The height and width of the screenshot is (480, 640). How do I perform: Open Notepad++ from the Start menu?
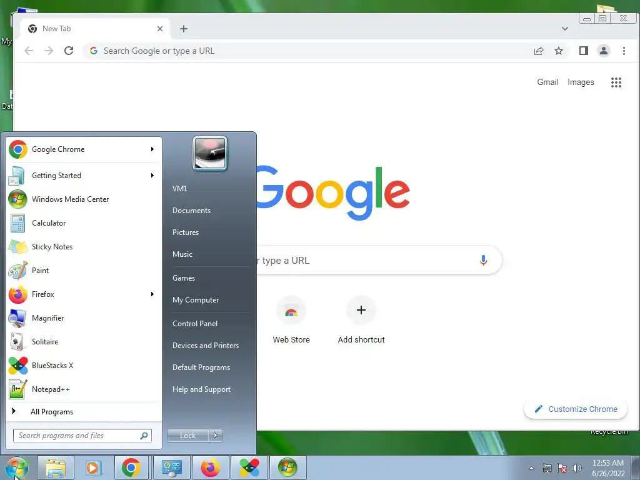tap(84, 389)
